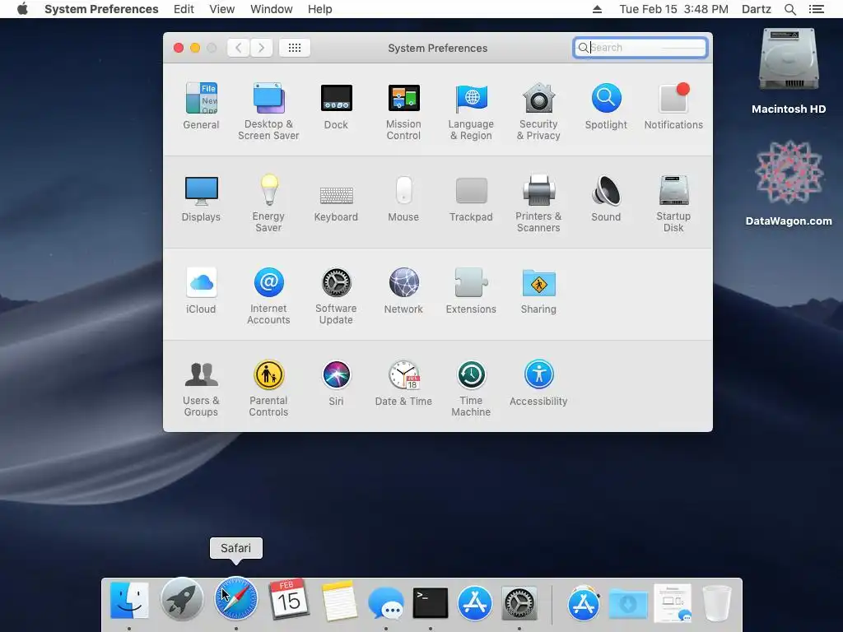843x632 pixels.
Task: Open Spotlight search from menu bar
Action: click(x=789, y=9)
